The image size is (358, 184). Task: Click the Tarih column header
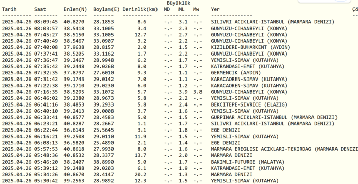(x=9, y=9)
